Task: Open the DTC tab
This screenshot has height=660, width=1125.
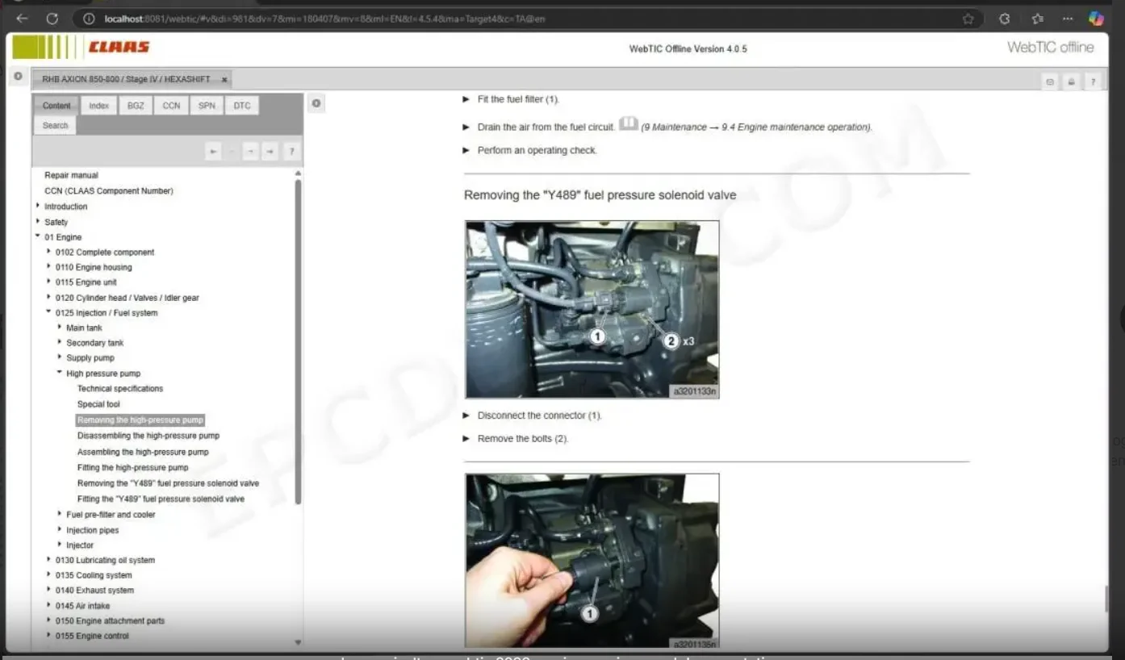Action: 242,106
